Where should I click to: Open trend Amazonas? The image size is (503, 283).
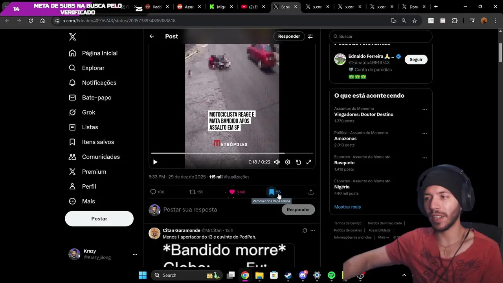coord(345,138)
